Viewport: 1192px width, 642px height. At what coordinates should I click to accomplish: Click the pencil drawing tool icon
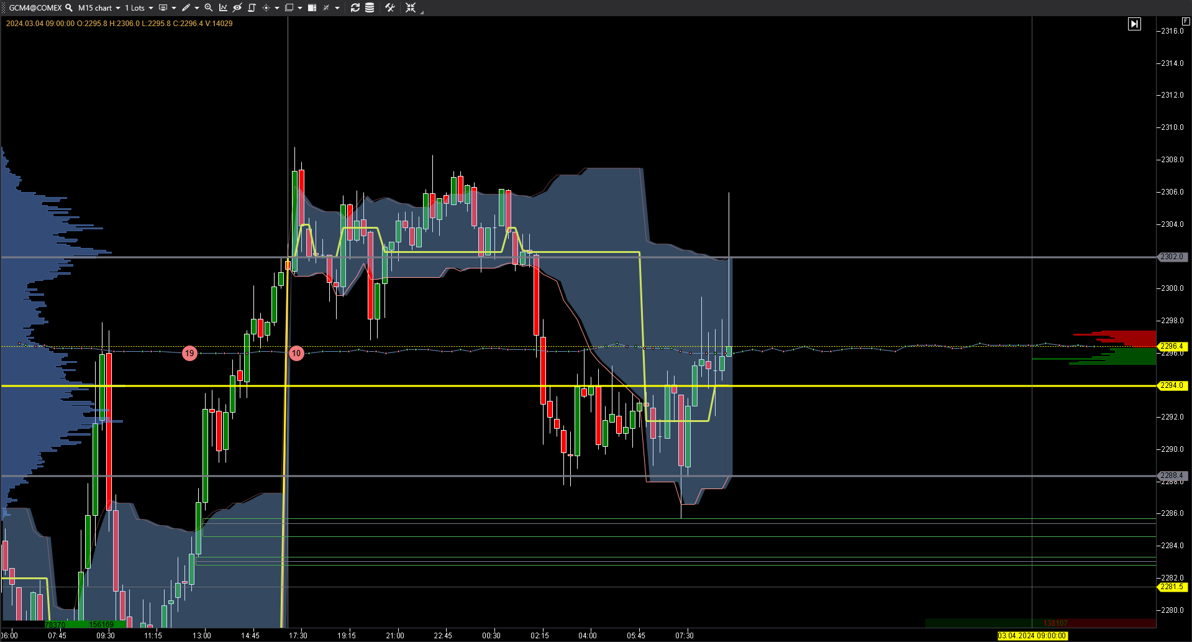click(186, 8)
